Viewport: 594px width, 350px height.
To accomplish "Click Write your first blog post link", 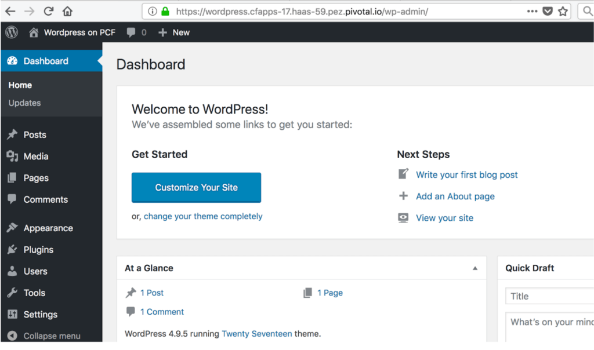I will (x=467, y=175).
